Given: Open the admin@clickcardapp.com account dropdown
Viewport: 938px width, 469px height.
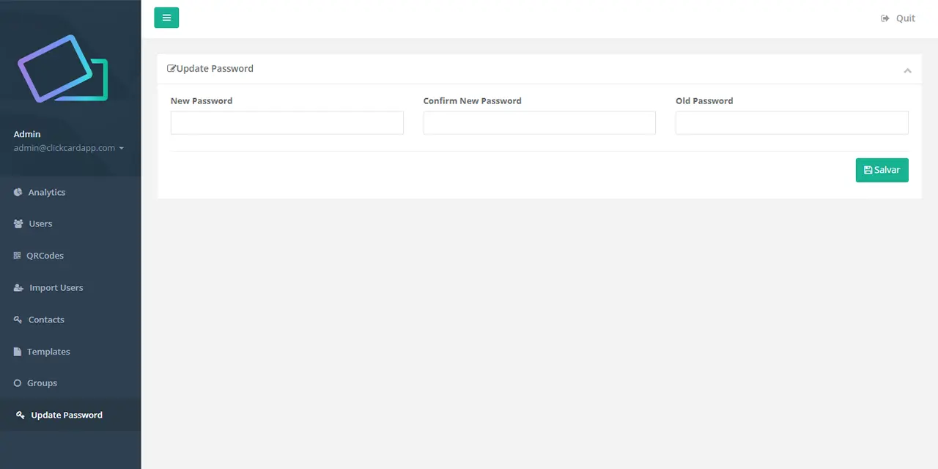Looking at the screenshot, I should tap(68, 148).
